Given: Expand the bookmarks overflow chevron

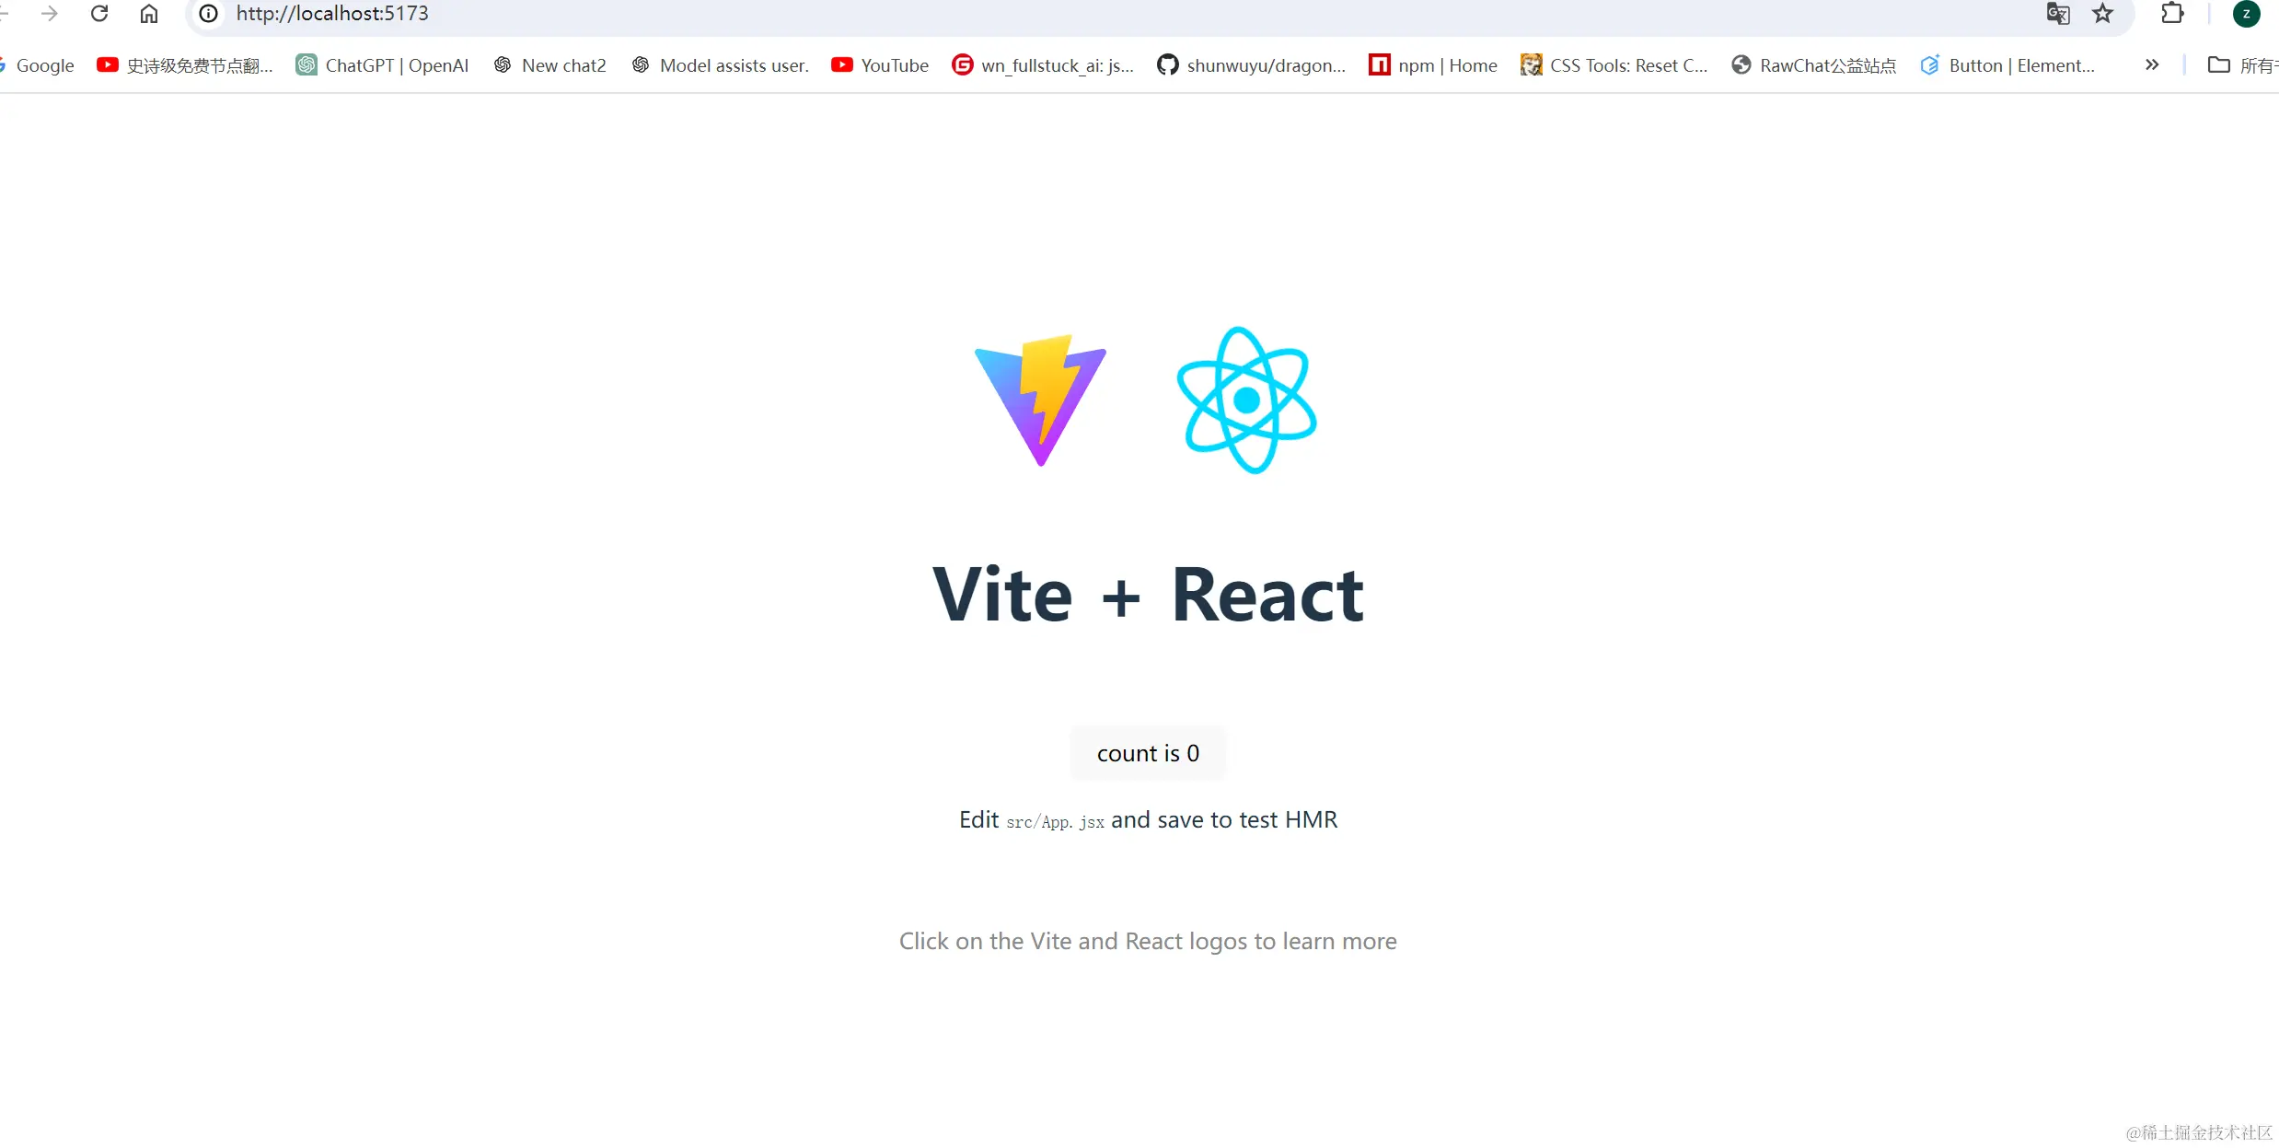Looking at the screenshot, I should pos(2152,64).
